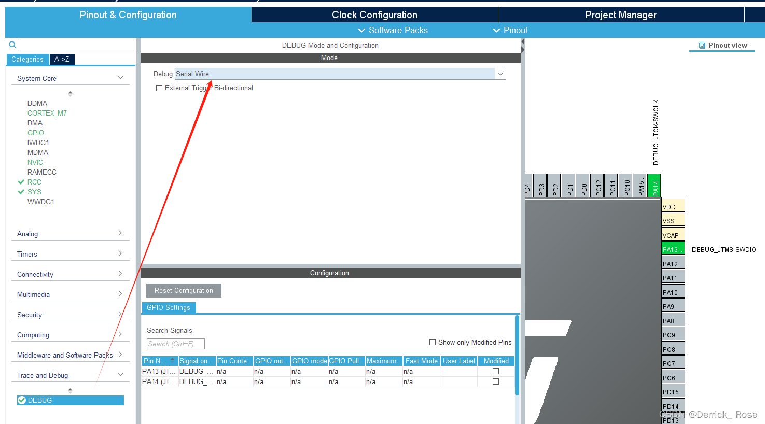Select the PA13 row in GPIO table
This screenshot has width=765, height=424.
pyautogui.click(x=328, y=371)
